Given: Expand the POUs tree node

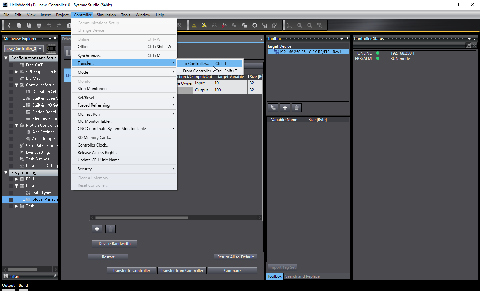Looking at the screenshot, I should click(16, 179).
